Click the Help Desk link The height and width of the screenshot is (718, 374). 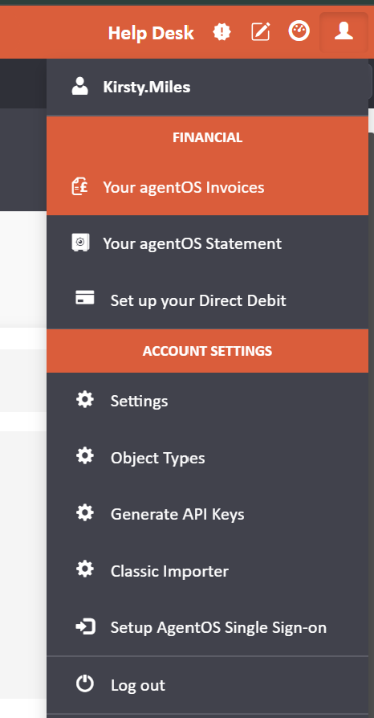pyautogui.click(x=151, y=33)
